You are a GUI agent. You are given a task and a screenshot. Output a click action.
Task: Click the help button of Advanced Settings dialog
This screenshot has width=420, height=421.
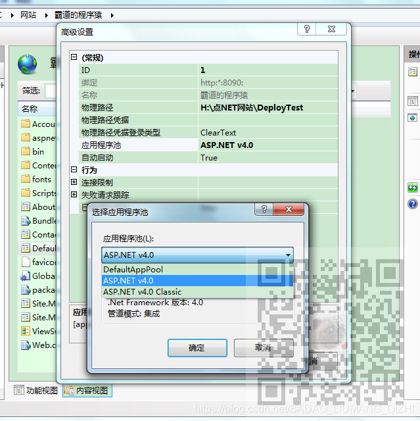(x=307, y=29)
